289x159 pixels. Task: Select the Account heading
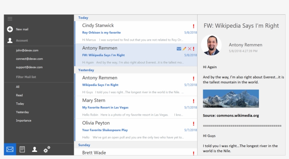pos(22,41)
